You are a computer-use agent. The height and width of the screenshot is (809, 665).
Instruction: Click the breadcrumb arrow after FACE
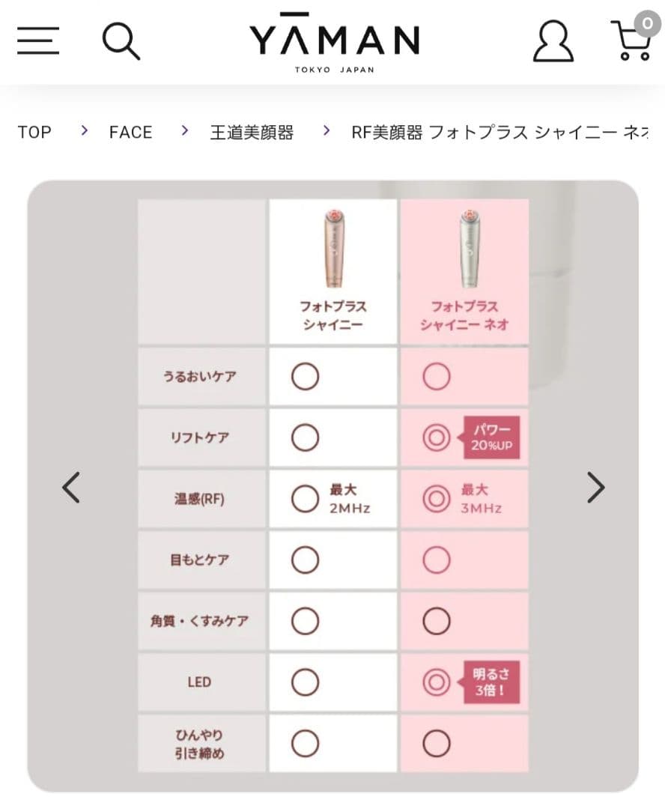(x=182, y=132)
